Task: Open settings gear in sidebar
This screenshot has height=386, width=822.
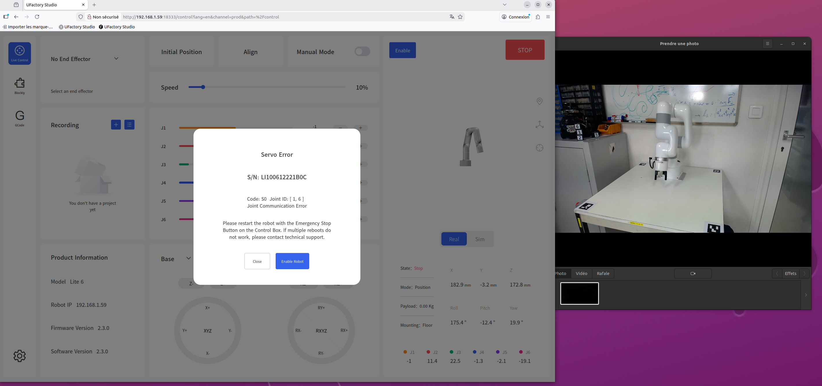Action: pos(19,356)
